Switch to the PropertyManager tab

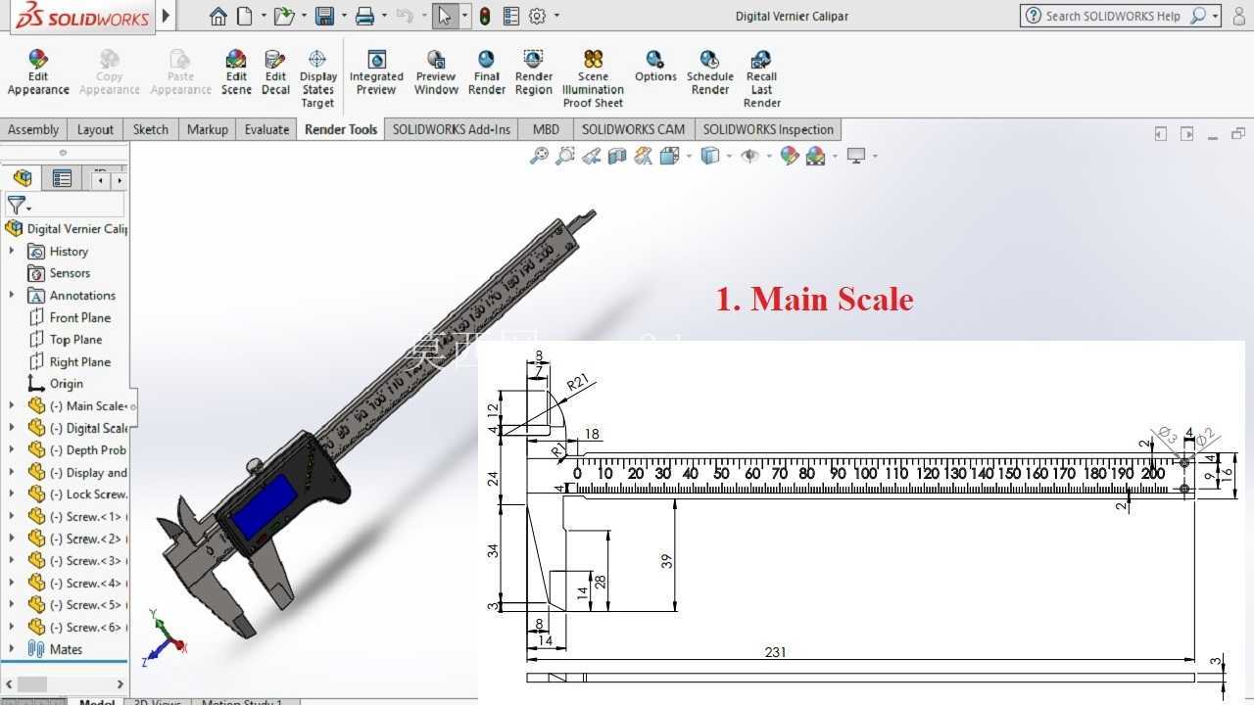(63, 178)
